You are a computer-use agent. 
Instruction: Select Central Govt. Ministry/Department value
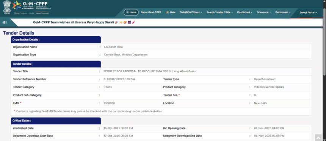pos(126,55)
